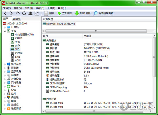
Task: Click the DirectX Xbox logo icon
Action: pos(8,86)
